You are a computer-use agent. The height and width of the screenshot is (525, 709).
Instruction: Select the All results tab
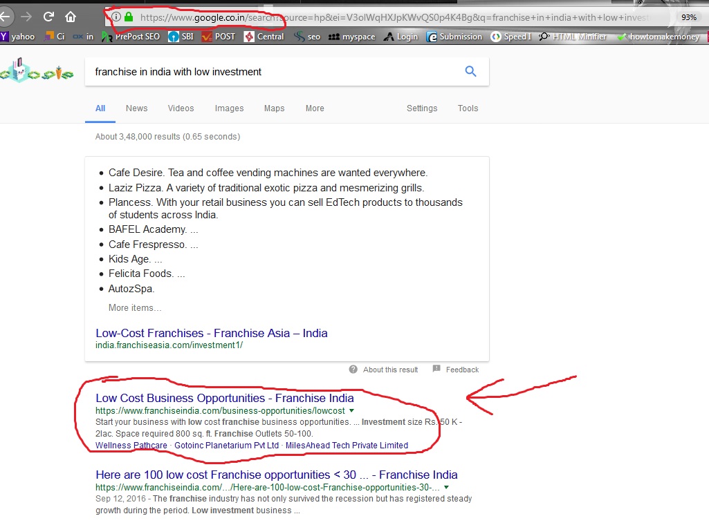pos(100,108)
